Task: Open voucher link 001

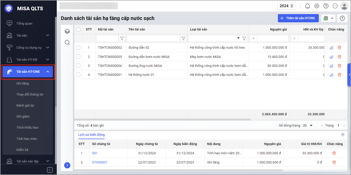Action: pos(95,153)
